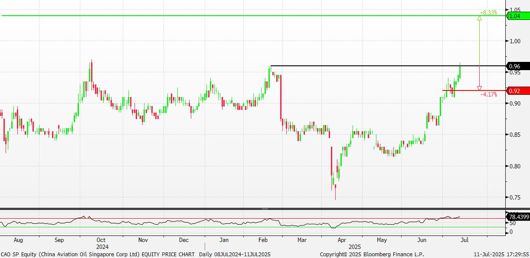Viewport: 530px width, 258px height.
Task: Click the red 0.92 stop-loss price label
Action: 518,91
